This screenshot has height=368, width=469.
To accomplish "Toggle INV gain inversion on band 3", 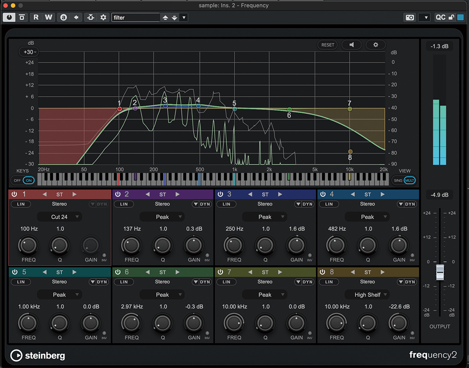I will (x=310, y=255).
